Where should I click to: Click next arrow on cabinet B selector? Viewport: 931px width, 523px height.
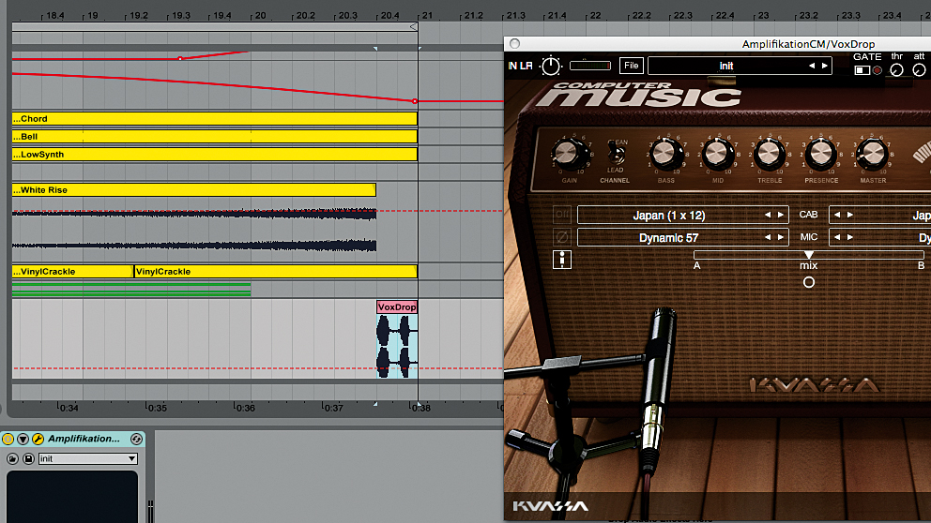(850, 215)
